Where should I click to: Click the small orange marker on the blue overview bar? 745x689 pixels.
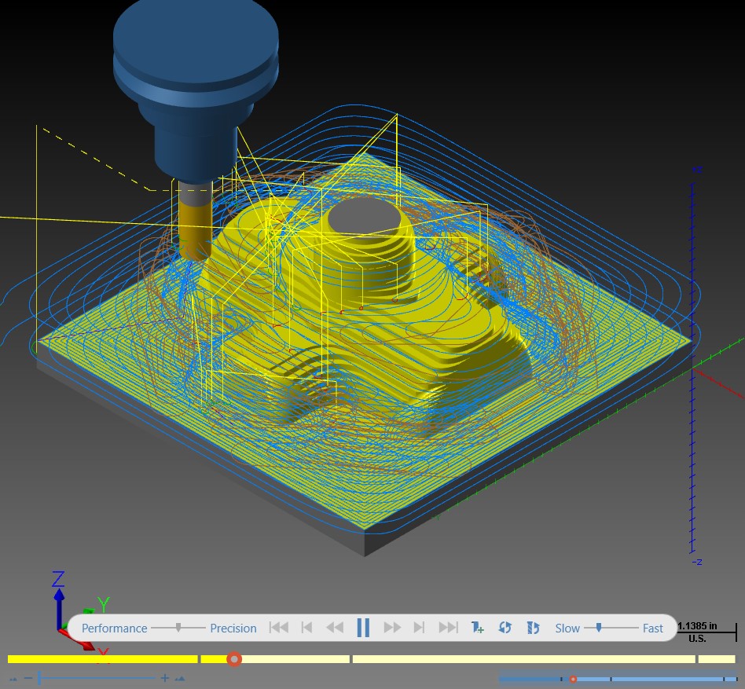(x=573, y=680)
